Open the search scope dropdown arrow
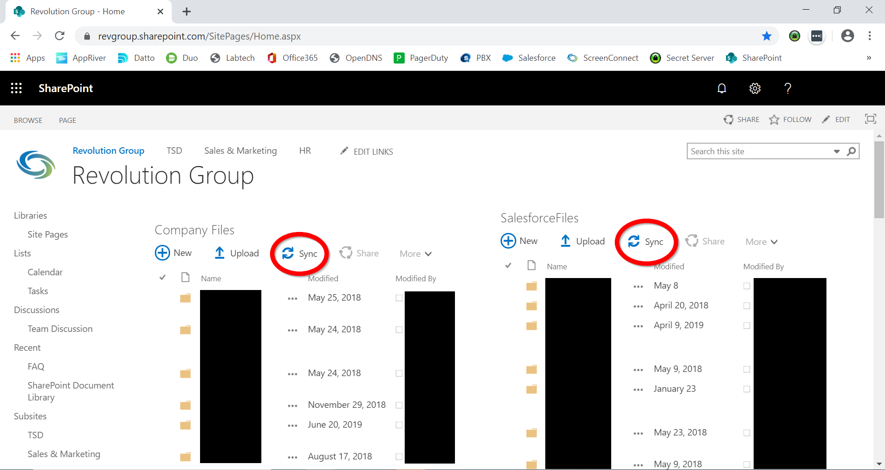 point(837,151)
